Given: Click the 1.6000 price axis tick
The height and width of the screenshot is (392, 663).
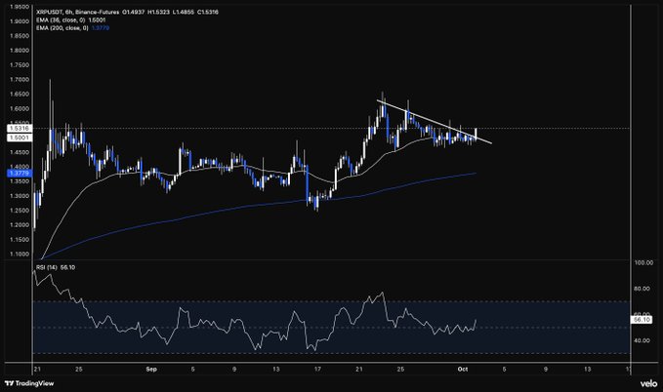Looking at the screenshot, I should pyautogui.click(x=19, y=108).
